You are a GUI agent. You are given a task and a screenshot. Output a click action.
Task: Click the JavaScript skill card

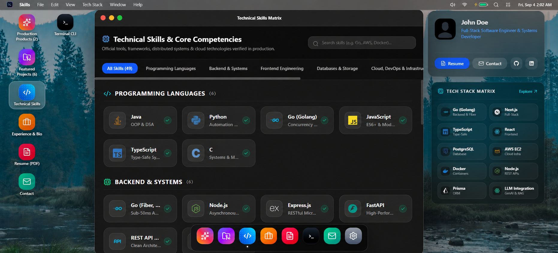click(x=375, y=120)
